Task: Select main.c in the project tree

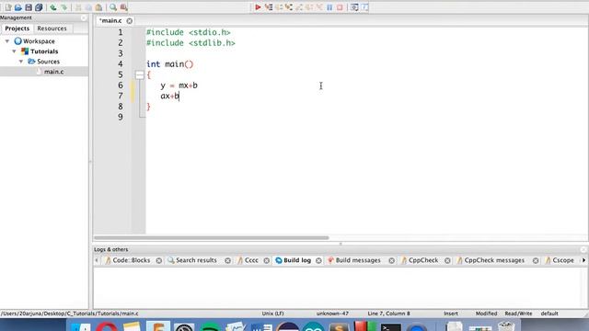Action: coord(53,72)
